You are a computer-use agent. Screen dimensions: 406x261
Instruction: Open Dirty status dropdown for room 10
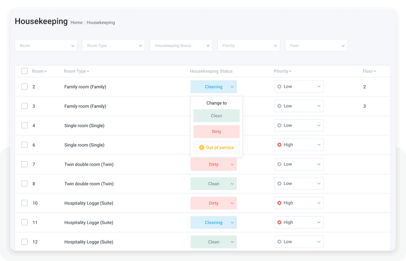pyautogui.click(x=213, y=203)
